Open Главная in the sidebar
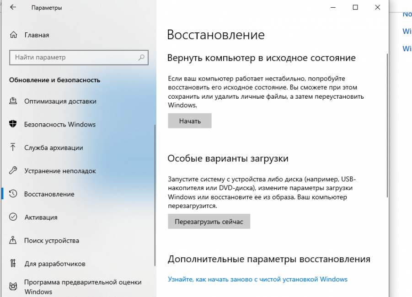 click(37, 35)
